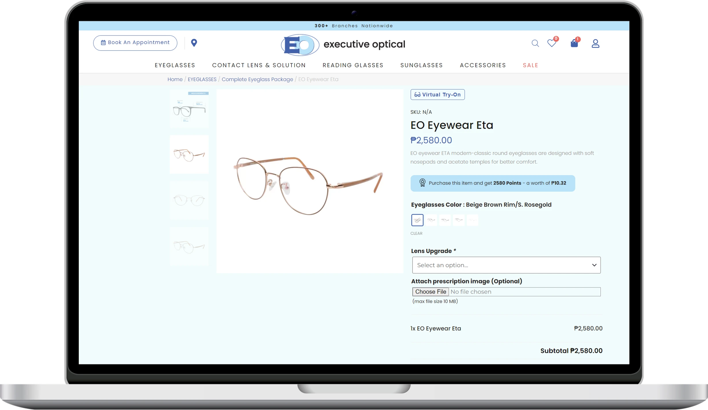Image resolution: width=708 pixels, height=410 pixels.
Task: Select the third eyeglasses color swatch
Action: click(x=445, y=220)
